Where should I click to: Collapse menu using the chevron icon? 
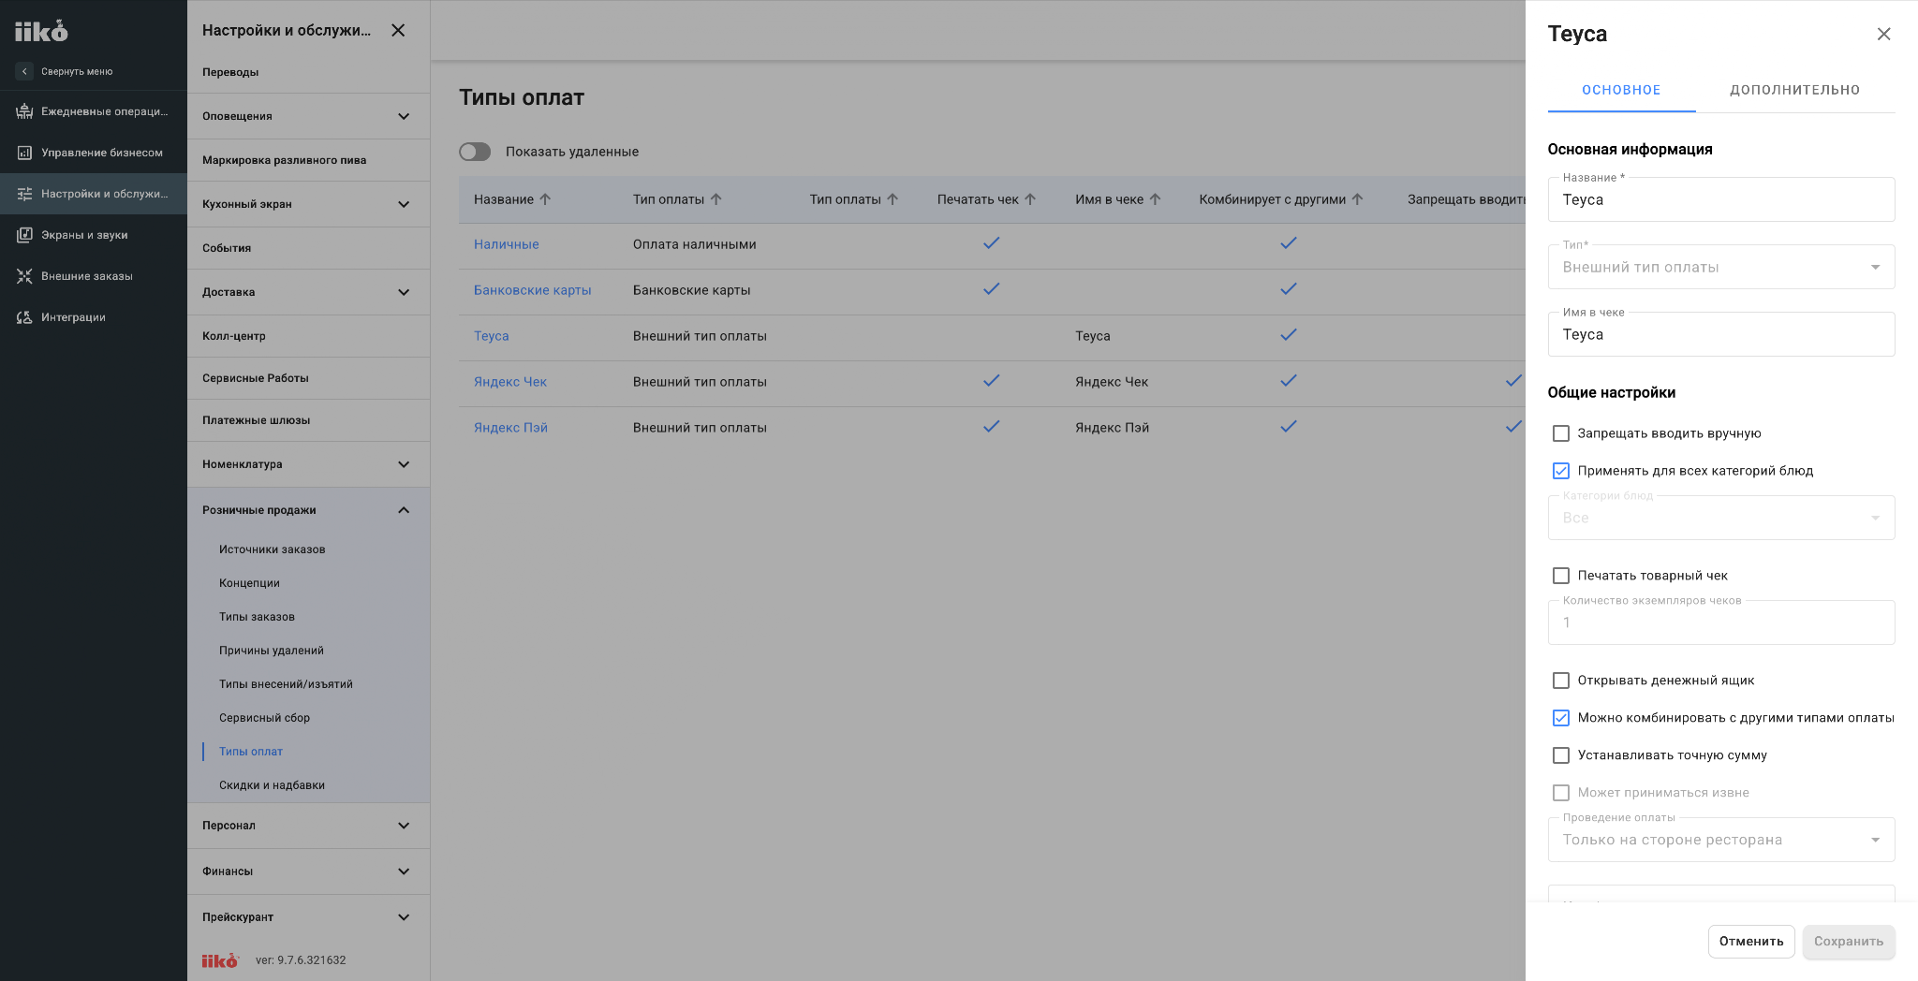(24, 71)
